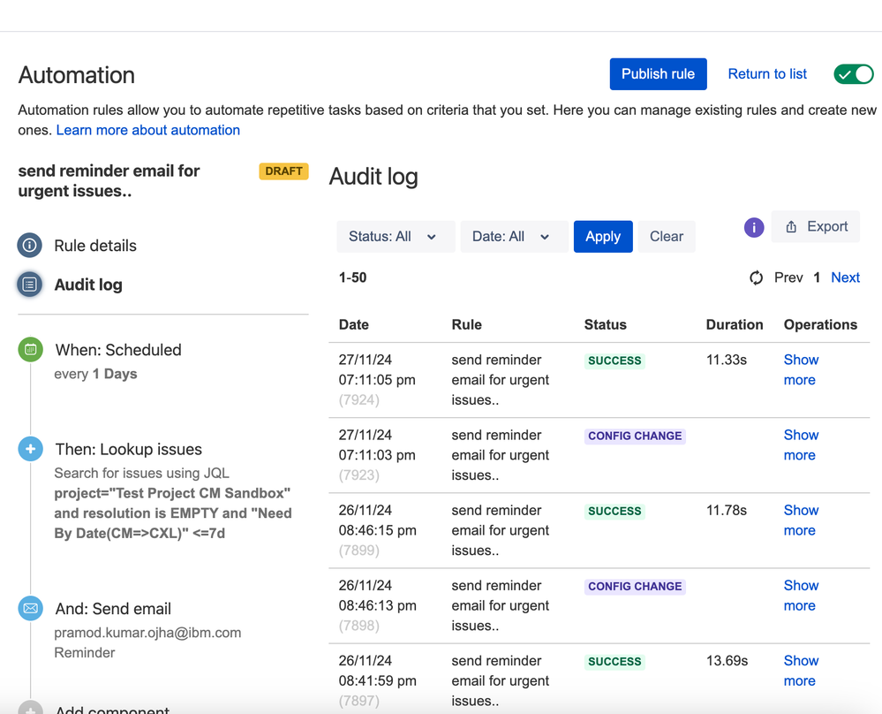The width and height of the screenshot is (882, 714).
Task: Toggle the rule enabled switch
Action: [853, 74]
